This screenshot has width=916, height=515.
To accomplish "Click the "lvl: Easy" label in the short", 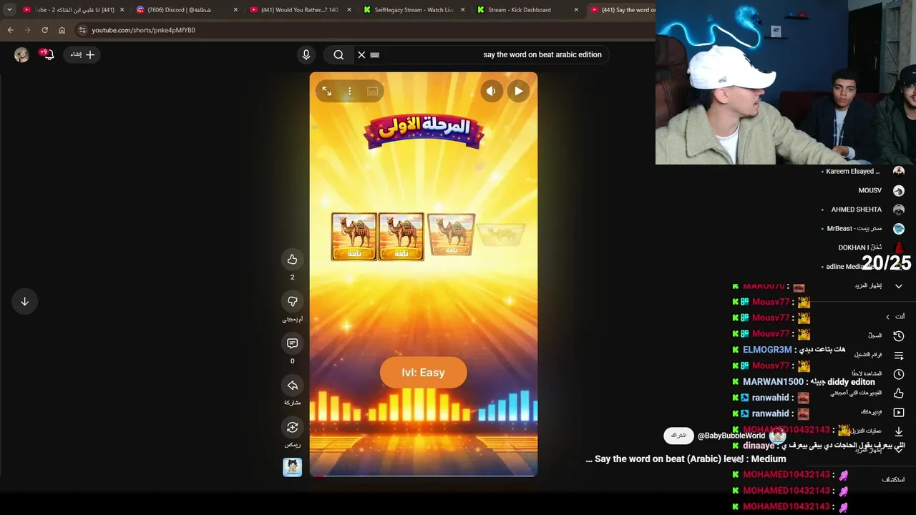I will [423, 373].
